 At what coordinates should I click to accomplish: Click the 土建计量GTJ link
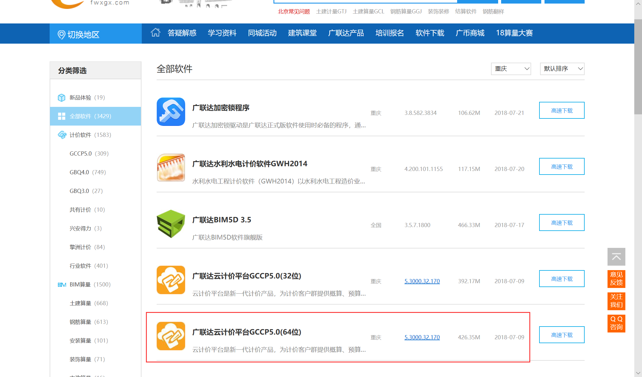click(331, 12)
